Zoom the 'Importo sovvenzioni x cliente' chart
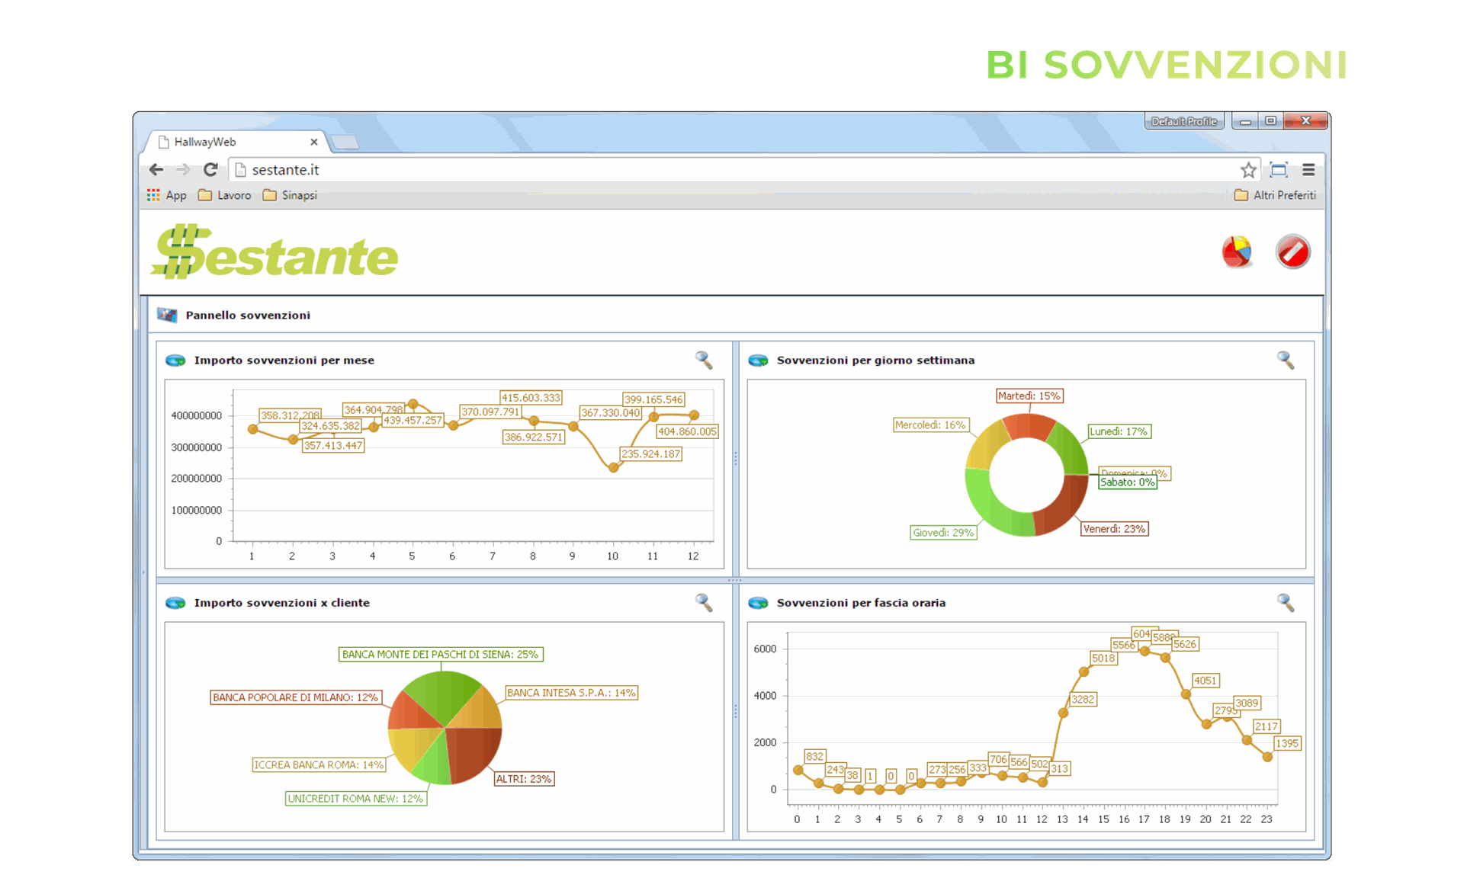Image resolution: width=1464 pixels, height=878 pixels. tap(703, 602)
